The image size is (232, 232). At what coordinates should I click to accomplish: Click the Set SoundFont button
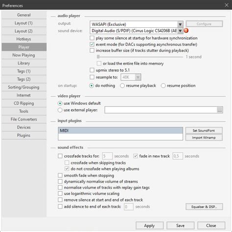point(204,130)
